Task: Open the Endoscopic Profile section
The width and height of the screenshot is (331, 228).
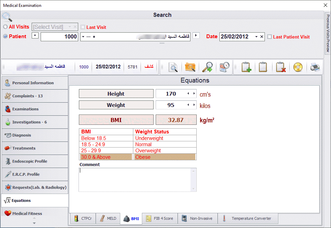Action: click(31, 161)
